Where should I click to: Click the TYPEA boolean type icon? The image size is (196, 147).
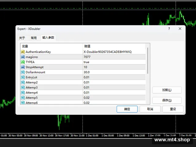point(23,62)
